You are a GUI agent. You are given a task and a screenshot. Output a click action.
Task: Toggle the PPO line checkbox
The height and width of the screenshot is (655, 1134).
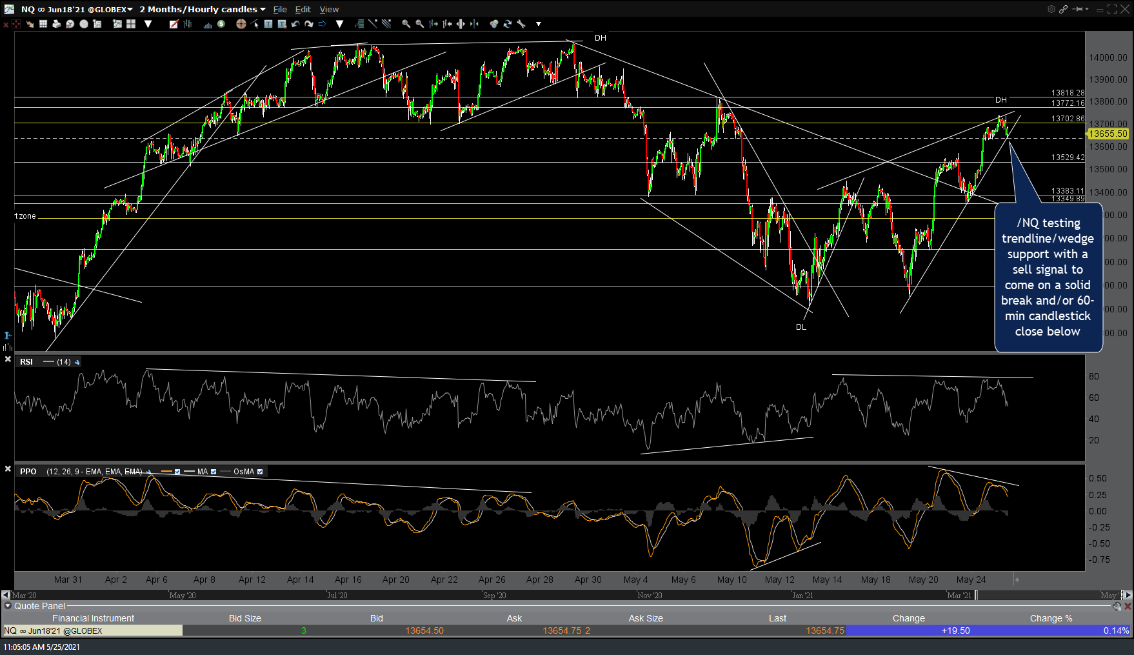point(177,472)
